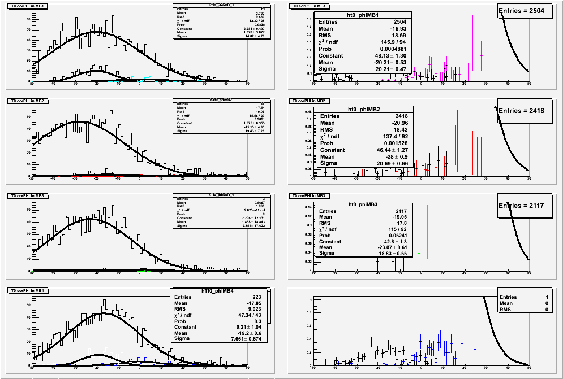
Task: Click the Entries value 2117 inside ht0_phiMB3 stats
Action: [x=401, y=211]
